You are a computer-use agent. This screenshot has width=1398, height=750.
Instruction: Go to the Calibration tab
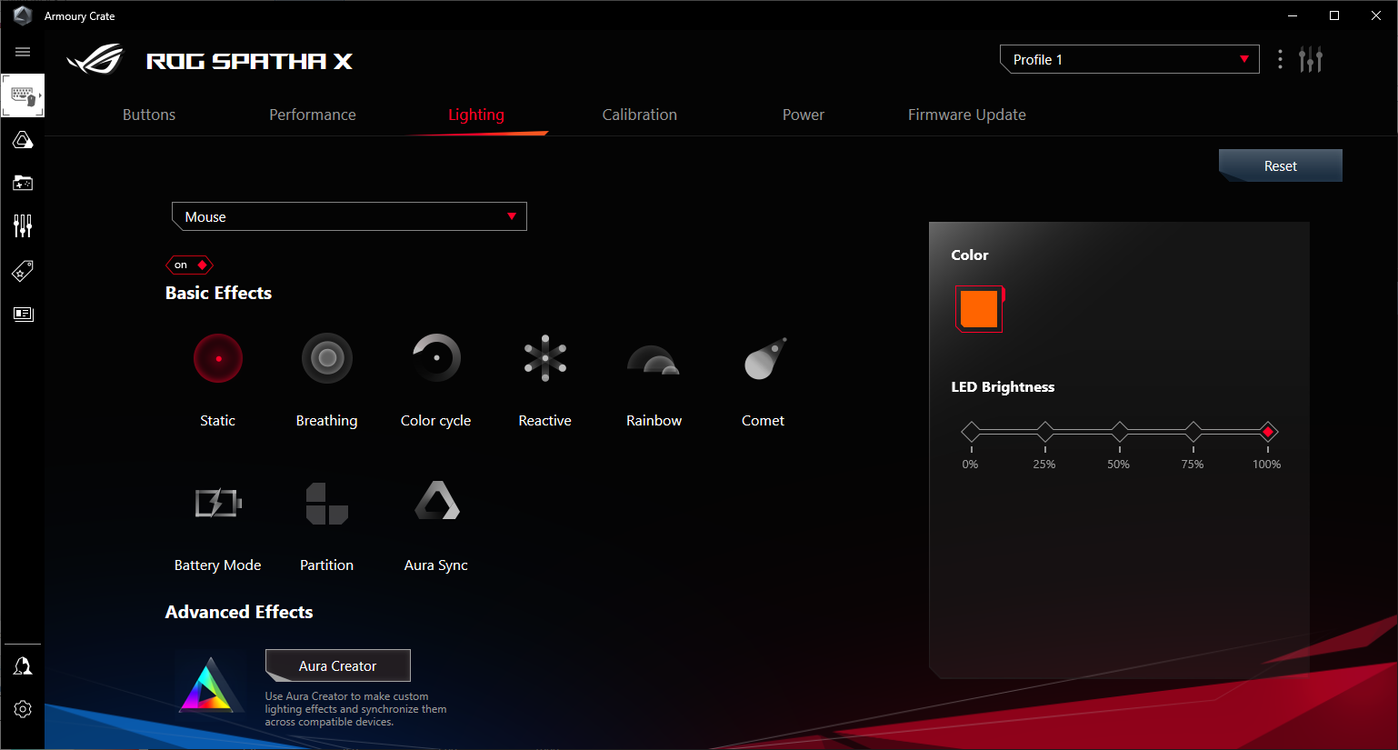point(640,115)
